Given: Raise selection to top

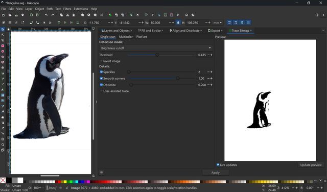Looking at the screenshot, I should tap(59, 22).
